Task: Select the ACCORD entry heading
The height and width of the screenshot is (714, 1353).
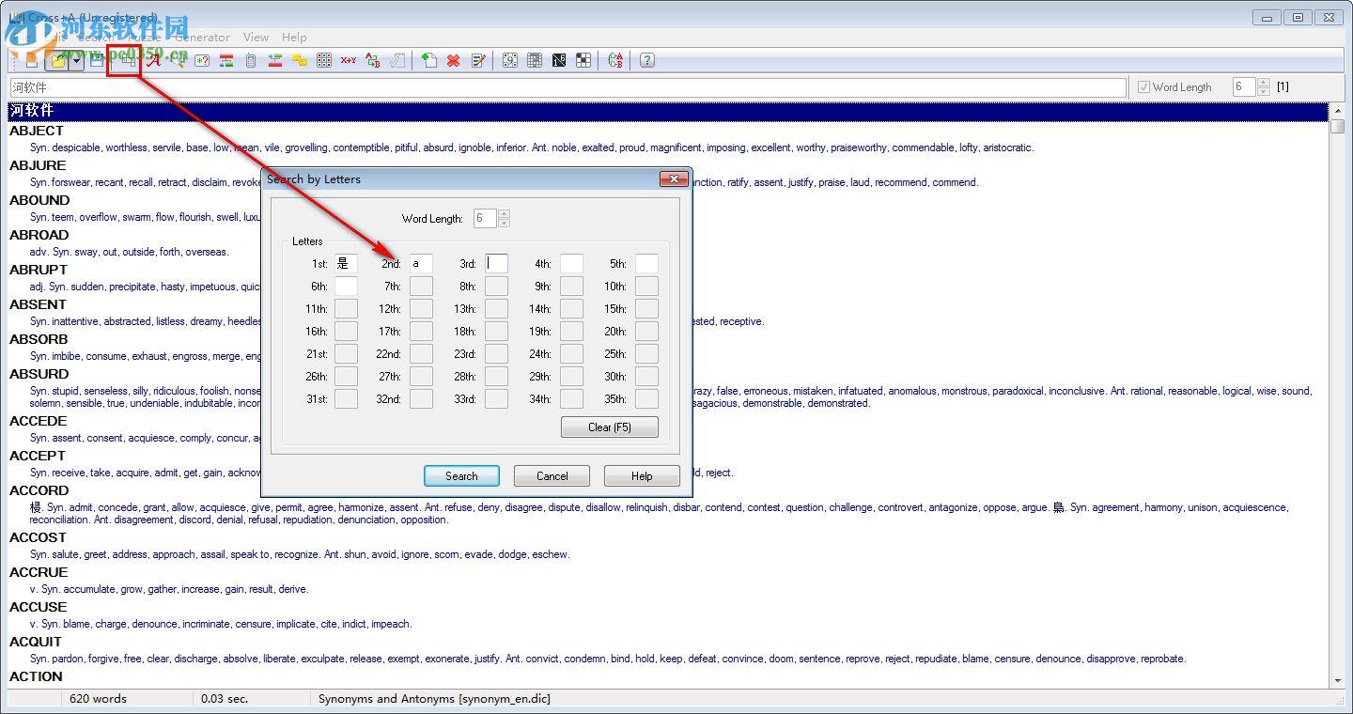Action: pyautogui.click(x=39, y=491)
